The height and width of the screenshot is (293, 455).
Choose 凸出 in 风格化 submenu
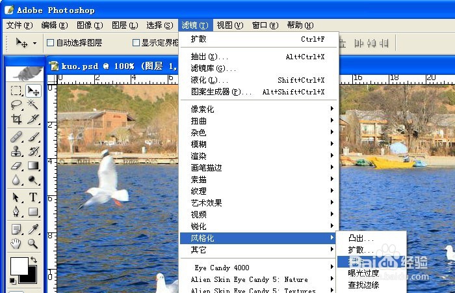point(371,238)
